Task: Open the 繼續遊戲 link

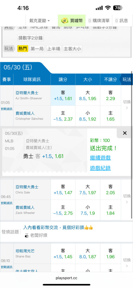Action: (100, 158)
